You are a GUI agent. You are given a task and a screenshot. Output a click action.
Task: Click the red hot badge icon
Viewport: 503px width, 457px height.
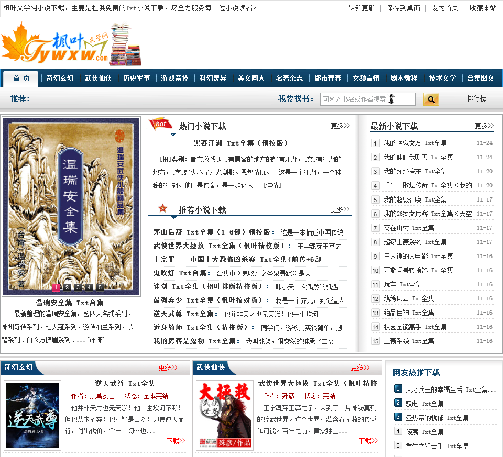160,124
